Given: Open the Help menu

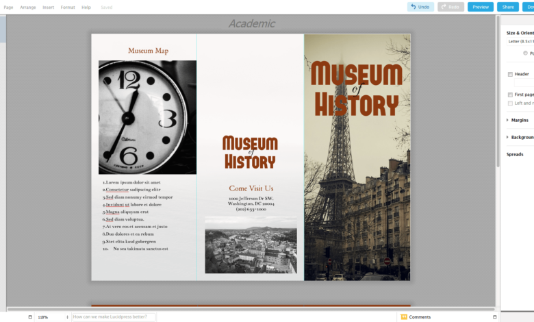Looking at the screenshot, I should (86, 7).
